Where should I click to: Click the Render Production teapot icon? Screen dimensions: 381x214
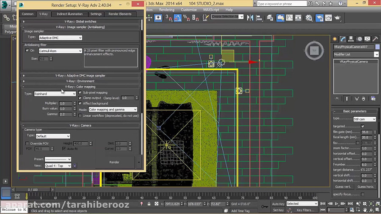point(337,18)
